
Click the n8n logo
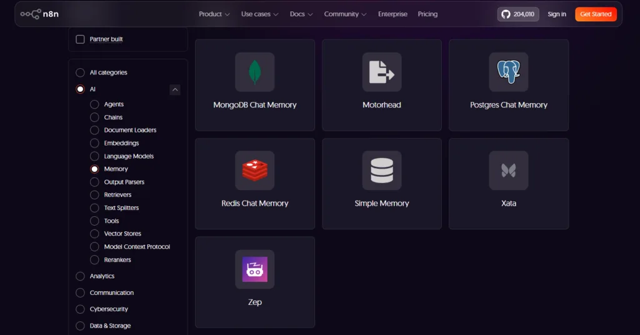coord(39,14)
